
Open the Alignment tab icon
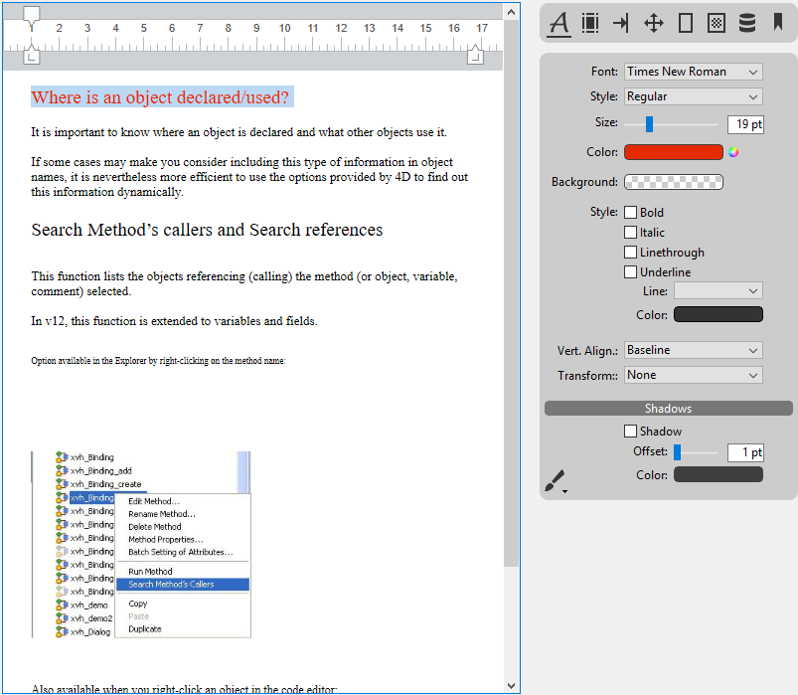coord(590,23)
